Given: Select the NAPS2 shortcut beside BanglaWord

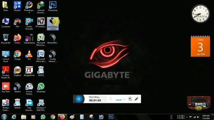Looking at the screenshot, I should (x=41, y=71).
